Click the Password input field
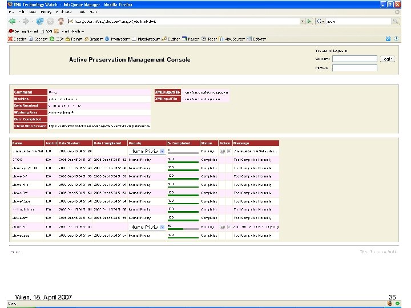The image size is (411, 308). pyautogui.click(x=354, y=68)
